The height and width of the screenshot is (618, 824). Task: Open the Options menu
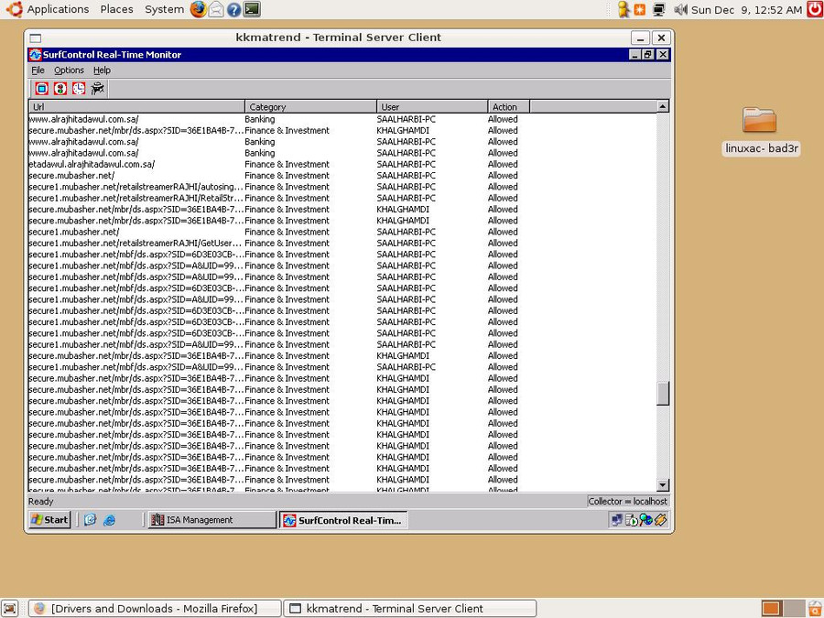point(69,70)
